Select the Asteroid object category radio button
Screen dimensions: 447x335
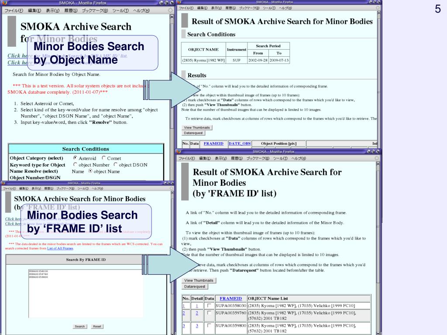tap(75, 158)
